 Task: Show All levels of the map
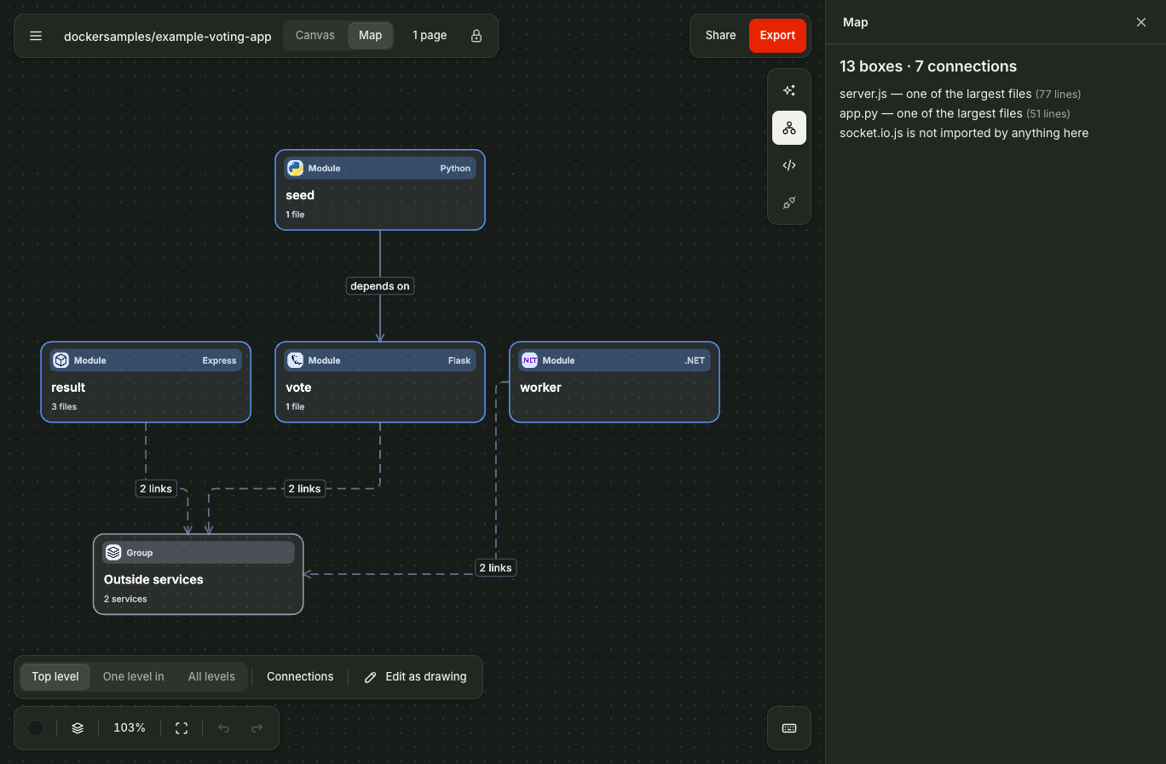(x=211, y=677)
